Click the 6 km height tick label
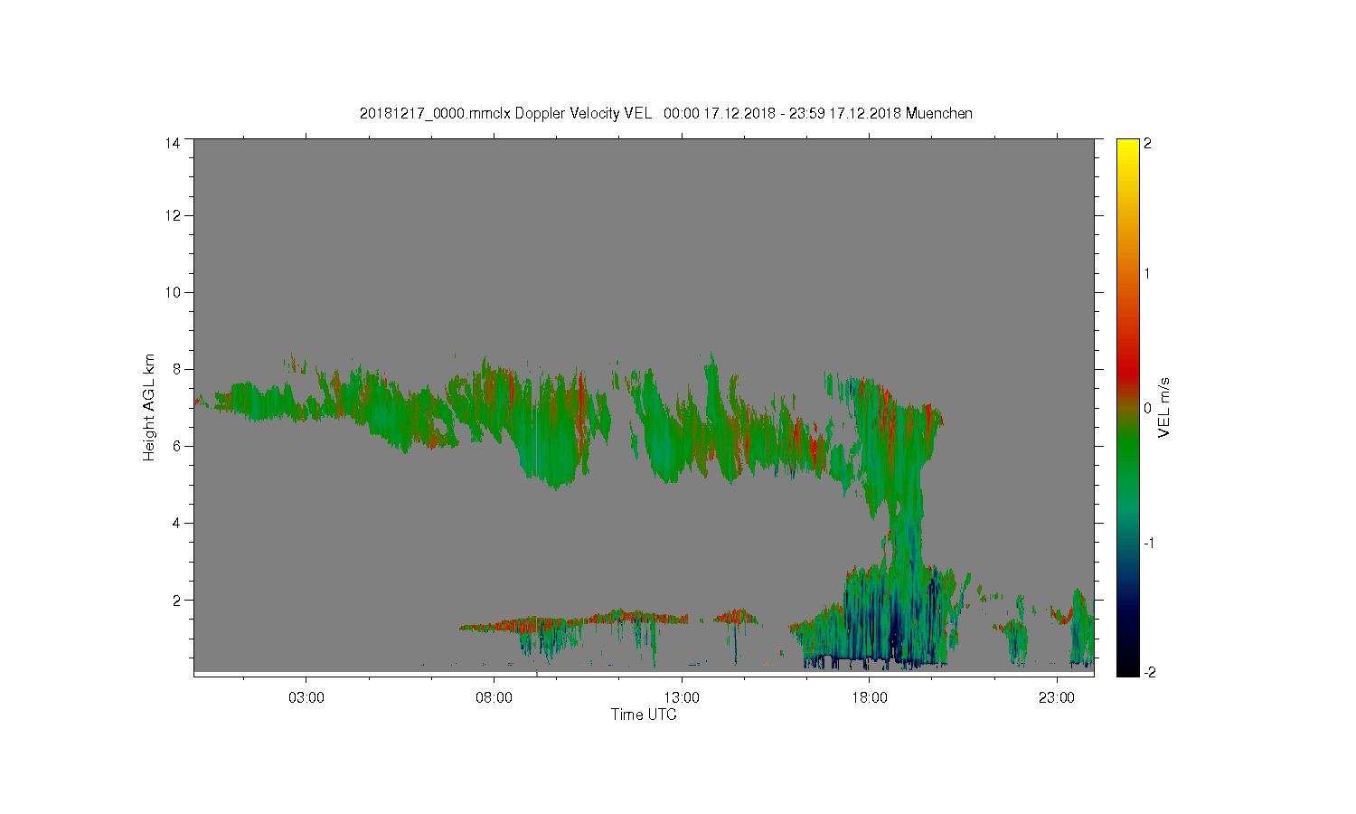 176,446
